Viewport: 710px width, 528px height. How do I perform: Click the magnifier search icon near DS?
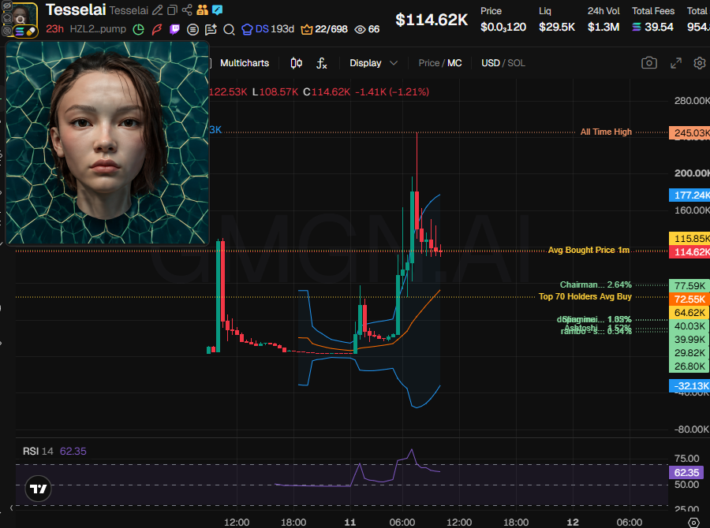tap(229, 30)
